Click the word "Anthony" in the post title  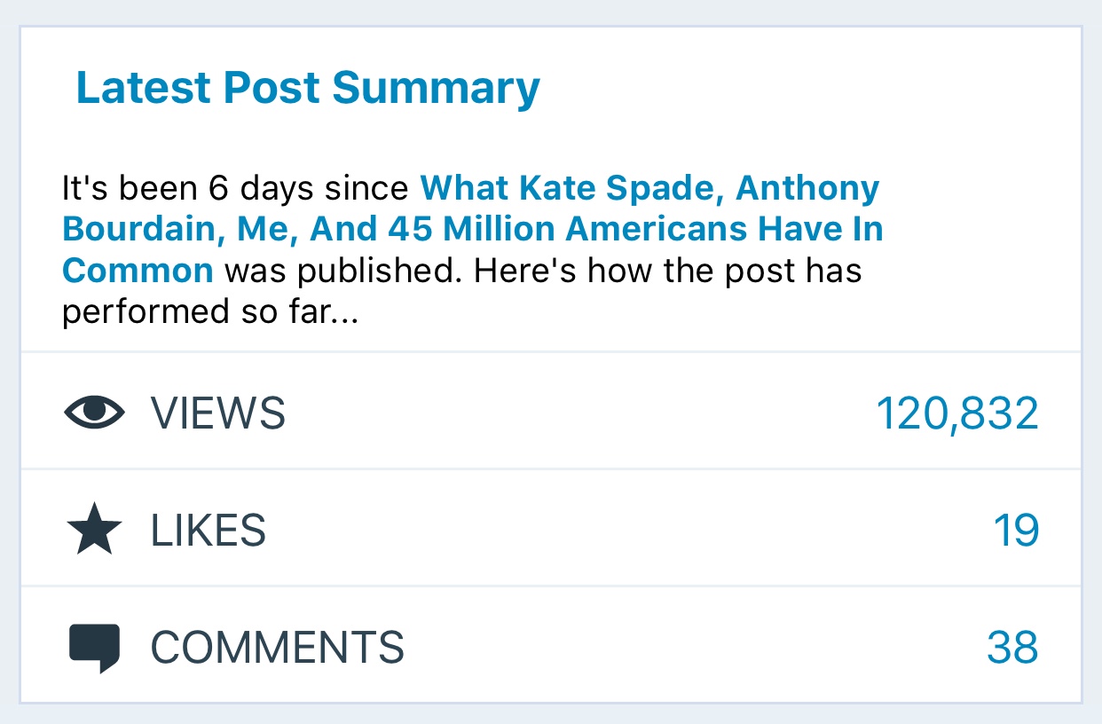(807, 188)
